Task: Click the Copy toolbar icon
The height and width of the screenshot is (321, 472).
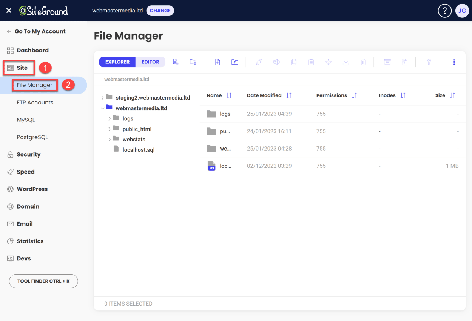Action: (x=294, y=62)
